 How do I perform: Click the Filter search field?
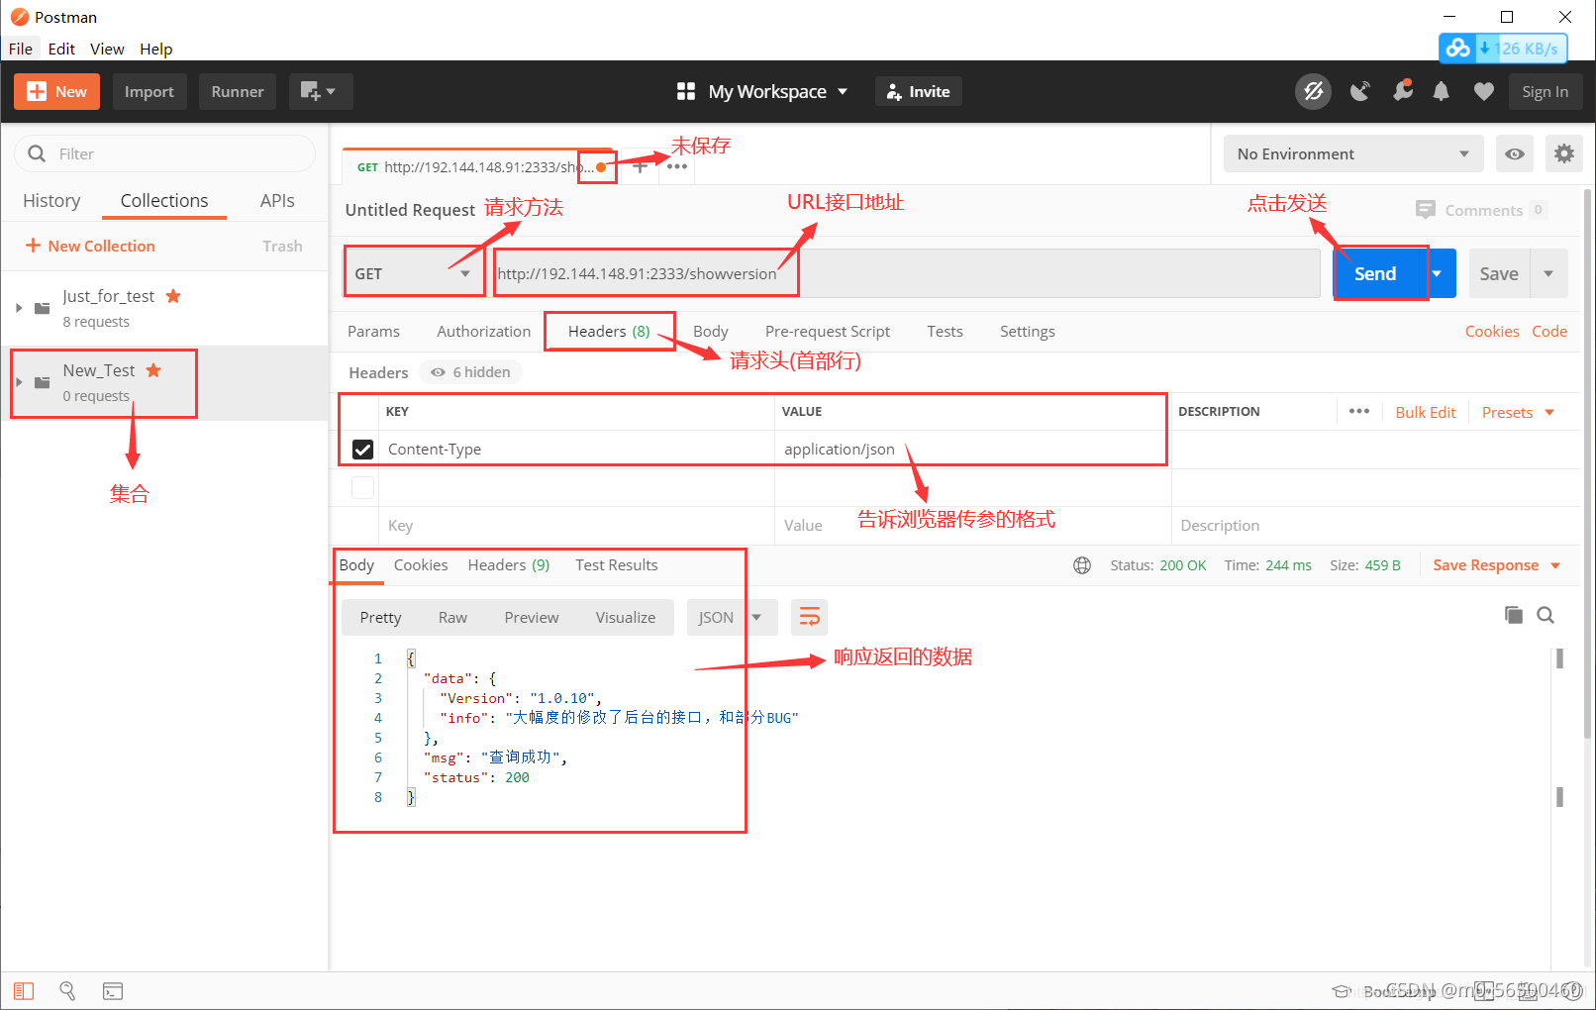pyautogui.click(x=165, y=153)
